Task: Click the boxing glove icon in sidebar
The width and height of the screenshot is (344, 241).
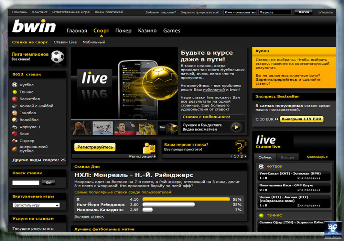Action: pos(15,134)
